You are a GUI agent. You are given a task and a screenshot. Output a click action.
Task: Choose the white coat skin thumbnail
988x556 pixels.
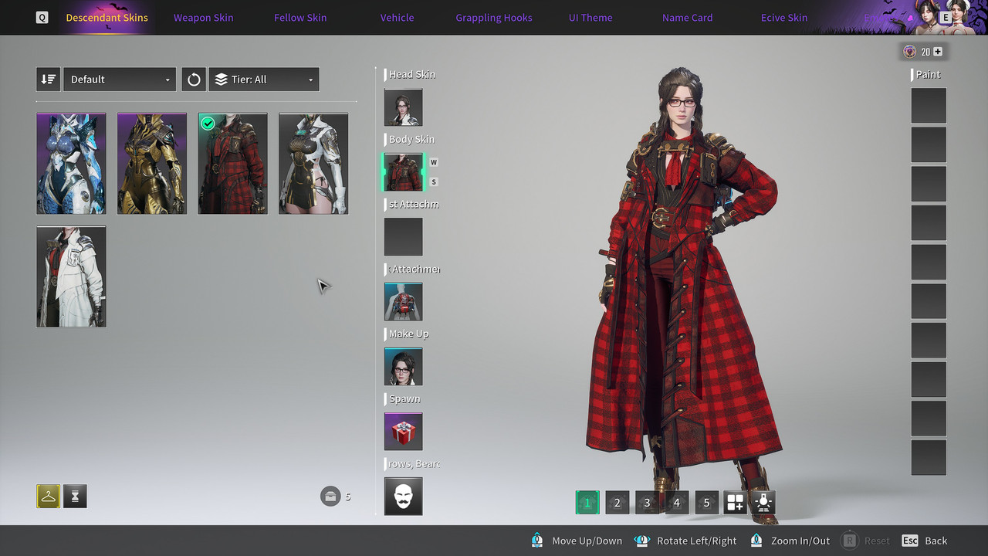(x=71, y=276)
